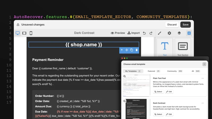Open Preview with the eye icon
The width and height of the screenshot is (212, 119).
(x=118, y=33)
